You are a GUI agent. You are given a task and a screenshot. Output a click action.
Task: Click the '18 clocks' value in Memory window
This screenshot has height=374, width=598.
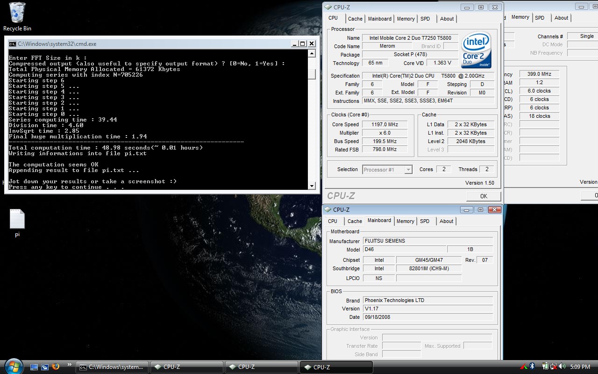tap(539, 116)
